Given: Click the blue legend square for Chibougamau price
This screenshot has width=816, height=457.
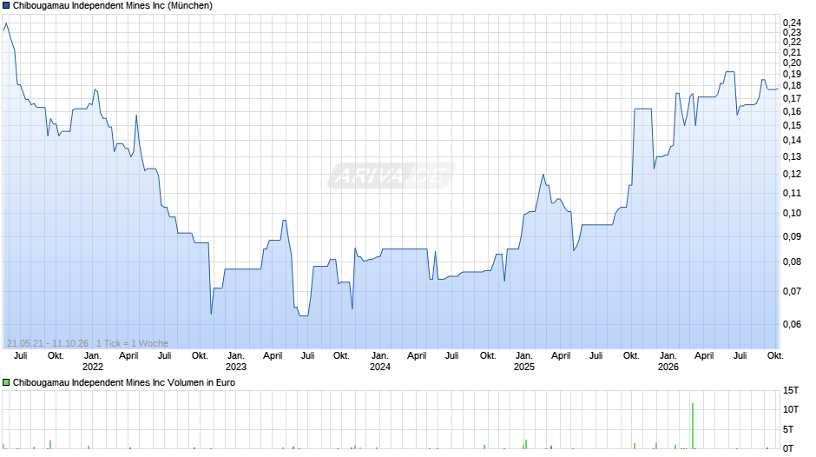Looking at the screenshot, I should [x=6, y=6].
